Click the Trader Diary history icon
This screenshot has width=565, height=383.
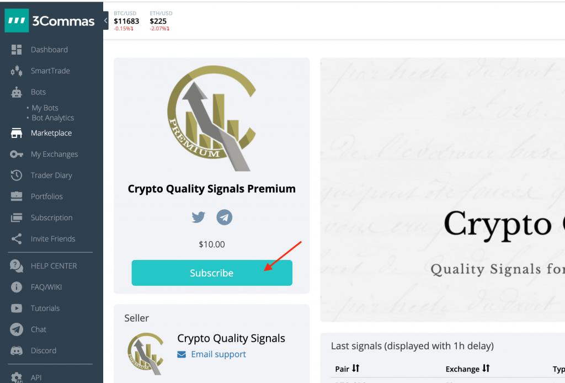coord(17,175)
